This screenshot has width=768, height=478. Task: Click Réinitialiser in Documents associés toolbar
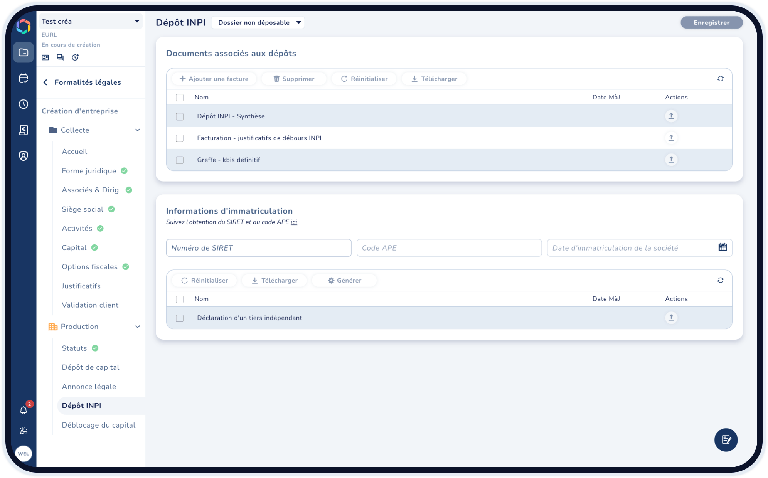pos(364,79)
